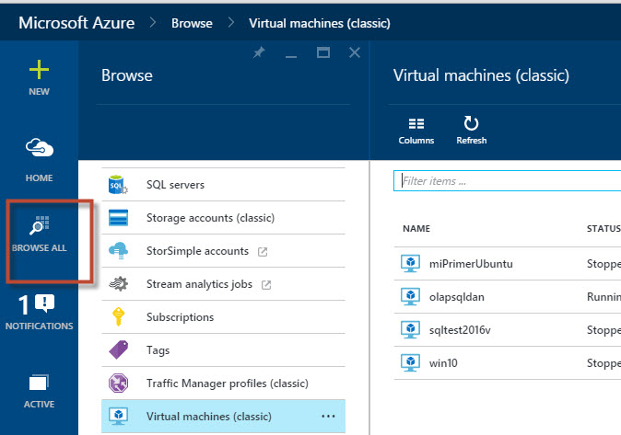The width and height of the screenshot is (621, 435).
Task: Click the Refresh toolbar icon
Action: pyautogui.click(x=471, y=124)
